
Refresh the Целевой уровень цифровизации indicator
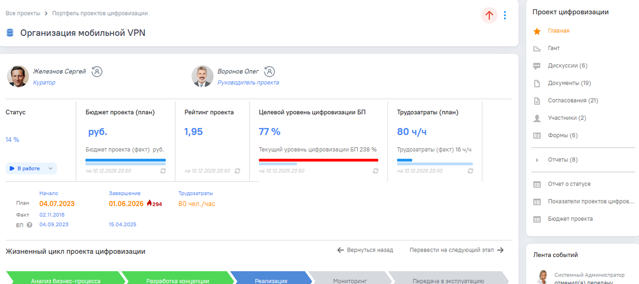[375, 171]
